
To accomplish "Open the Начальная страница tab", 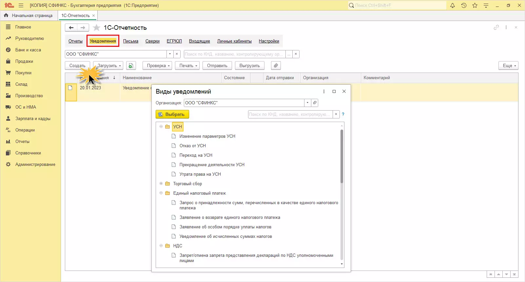I will 28,15.
